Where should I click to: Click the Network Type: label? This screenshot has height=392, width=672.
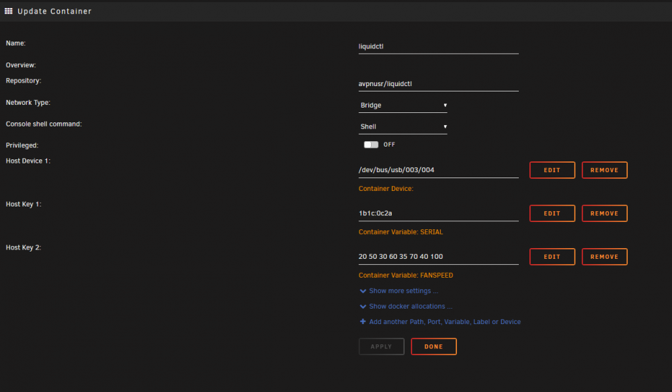[28, 102]
